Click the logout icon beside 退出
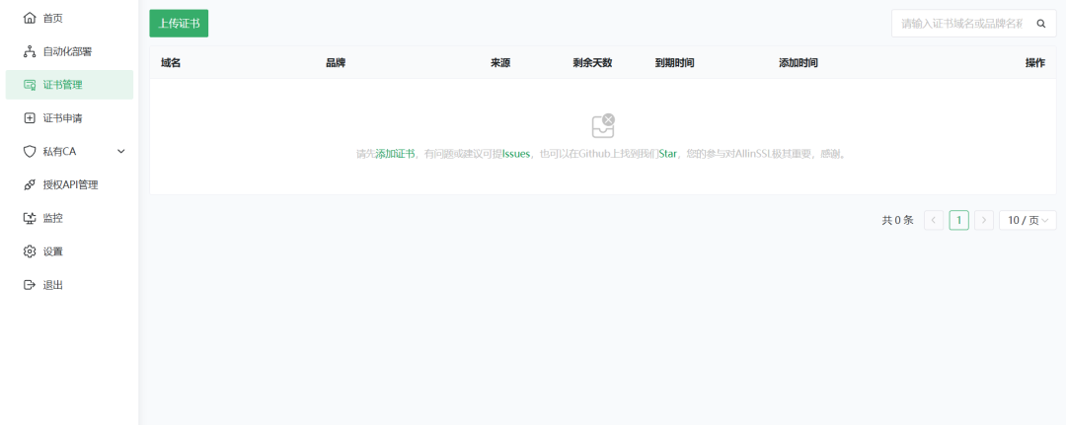Viewport: 1066px width, 425px height. pyautogui.click(x=30, y=284)
